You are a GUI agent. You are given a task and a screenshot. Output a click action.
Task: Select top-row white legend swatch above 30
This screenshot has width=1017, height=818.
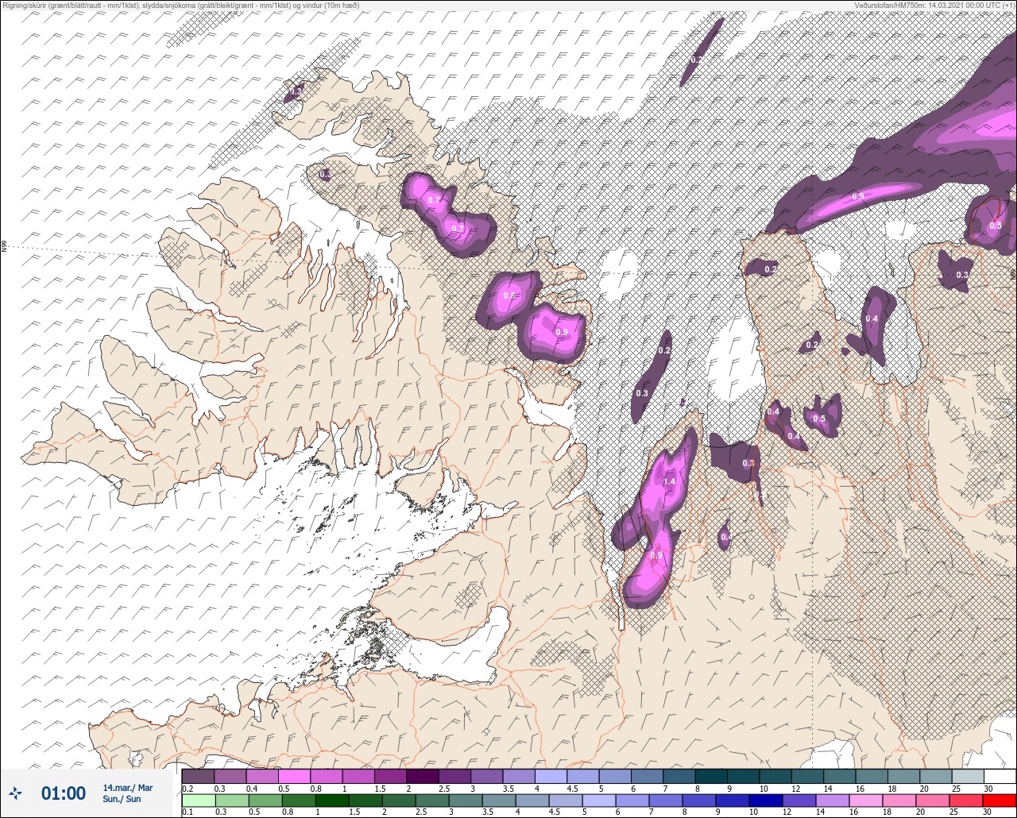1000,776
